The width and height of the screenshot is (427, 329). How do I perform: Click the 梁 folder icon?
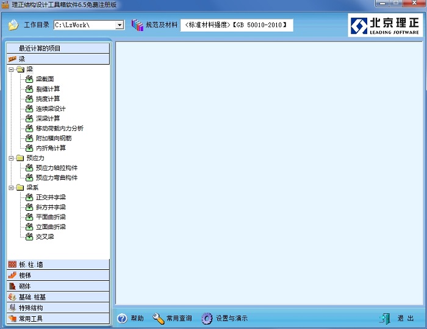coord(20,69)
